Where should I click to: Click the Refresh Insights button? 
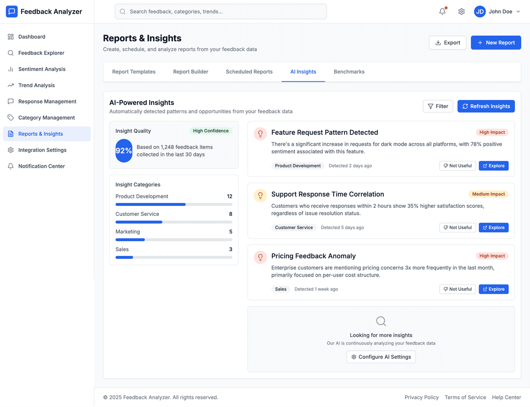(486, 106)
